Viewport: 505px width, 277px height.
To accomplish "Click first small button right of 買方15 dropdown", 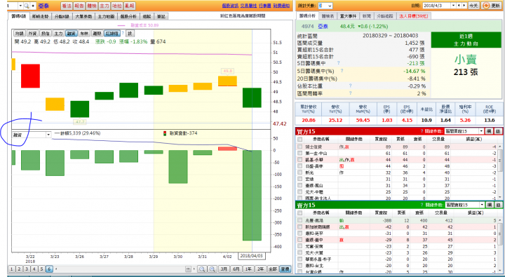I will click(x=489, y=131).
